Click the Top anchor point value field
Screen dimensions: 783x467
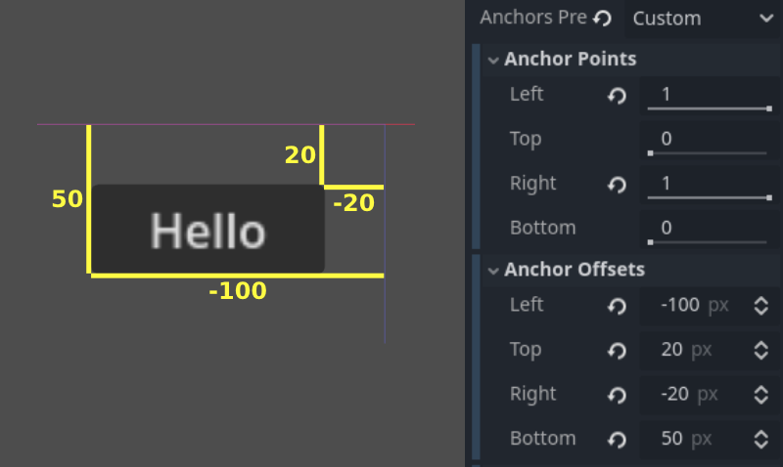point(707,140)
